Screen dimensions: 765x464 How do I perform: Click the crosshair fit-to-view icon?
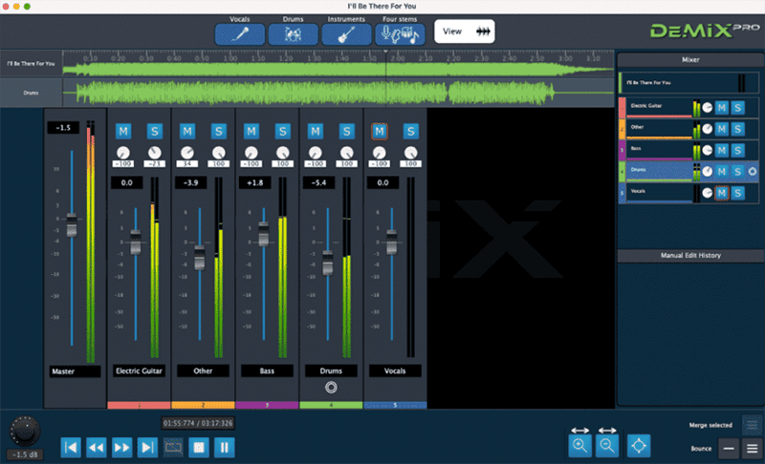pyautogui.click(x=639, y=446)
